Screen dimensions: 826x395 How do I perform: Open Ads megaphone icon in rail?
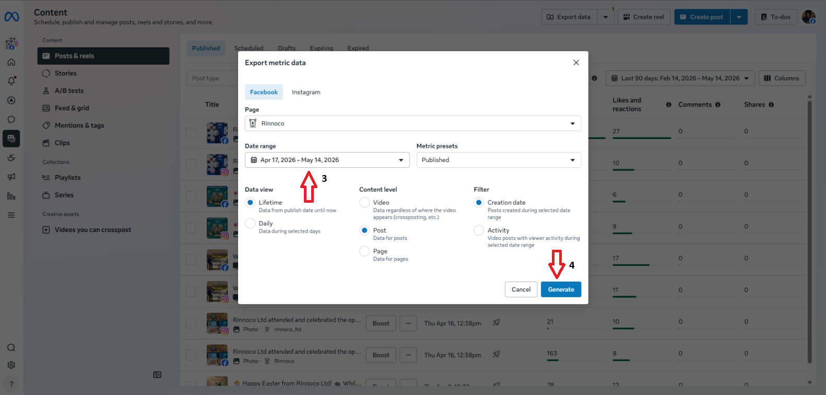tap(11, 177)
